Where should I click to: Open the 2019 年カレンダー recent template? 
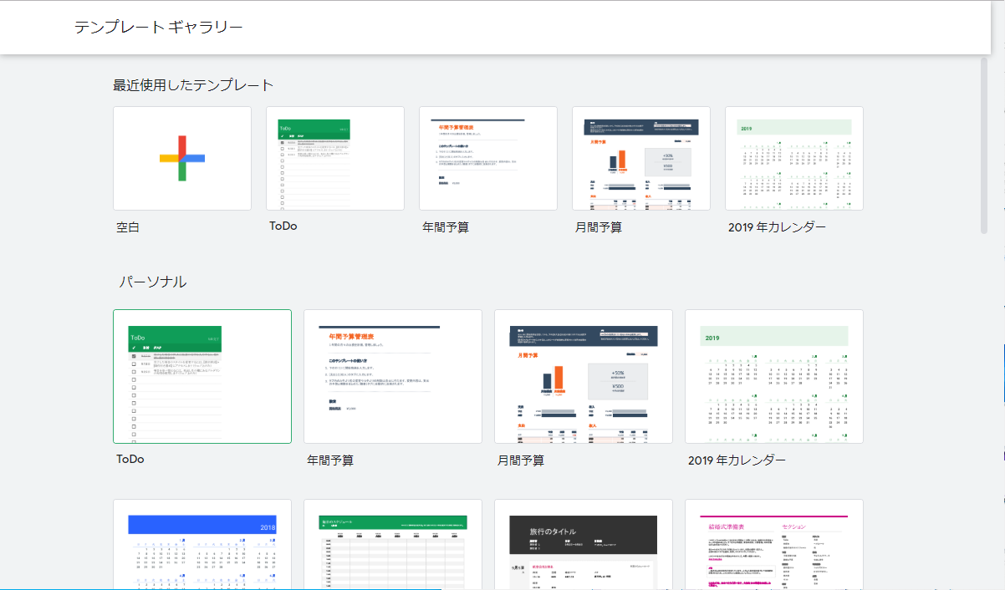(793, 157)
